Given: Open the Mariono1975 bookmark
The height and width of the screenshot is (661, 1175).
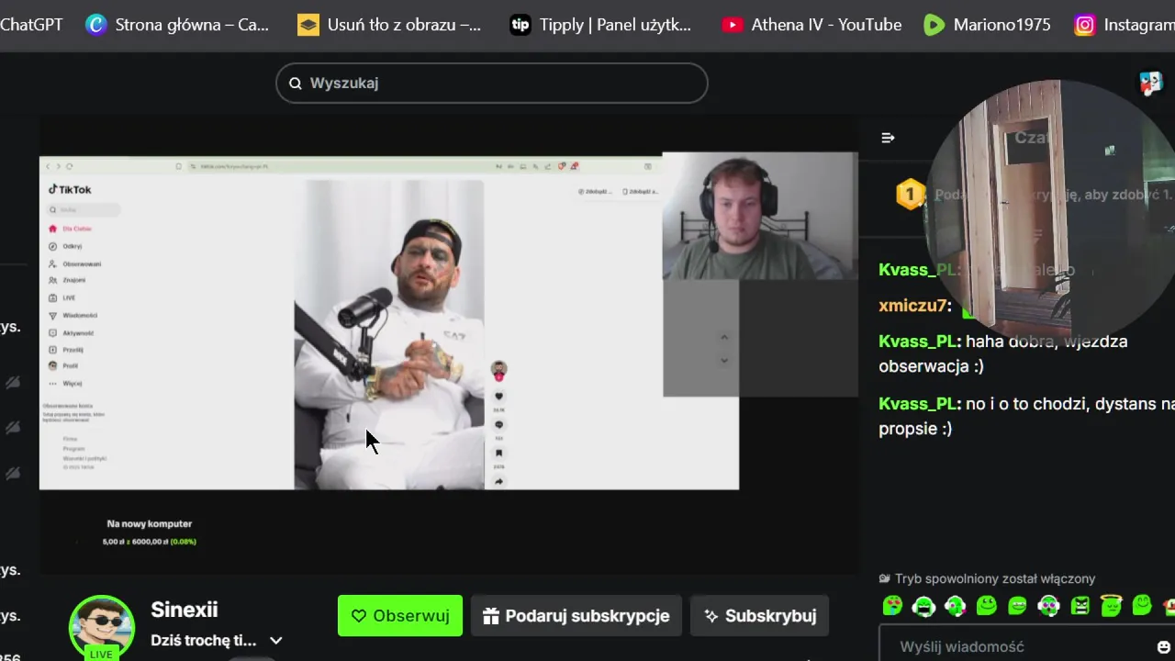Looking at the screenshot, I should [987, 25].
